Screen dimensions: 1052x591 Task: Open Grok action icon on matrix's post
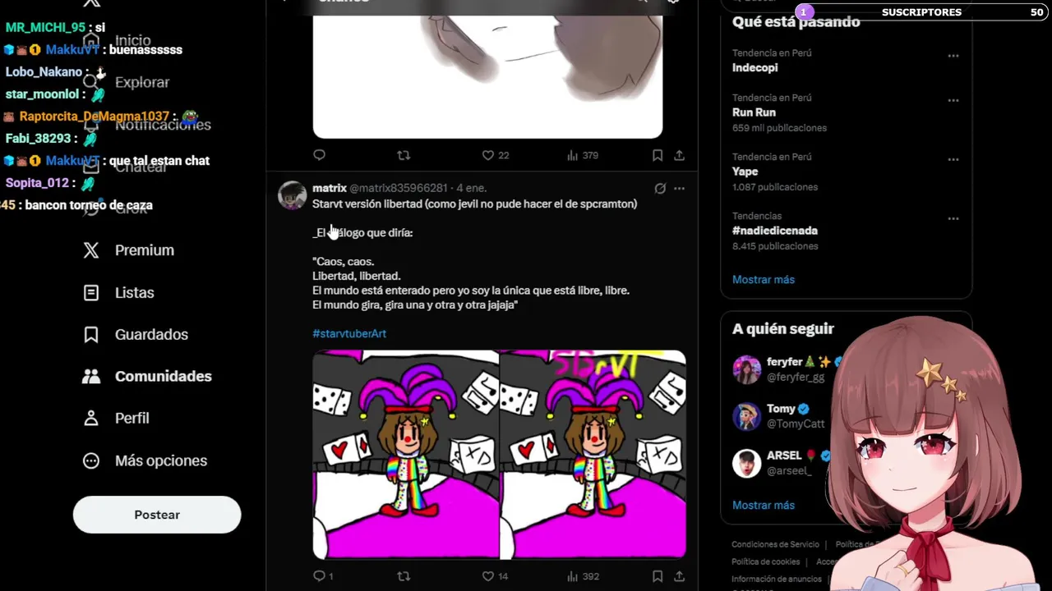click(660, 188)
